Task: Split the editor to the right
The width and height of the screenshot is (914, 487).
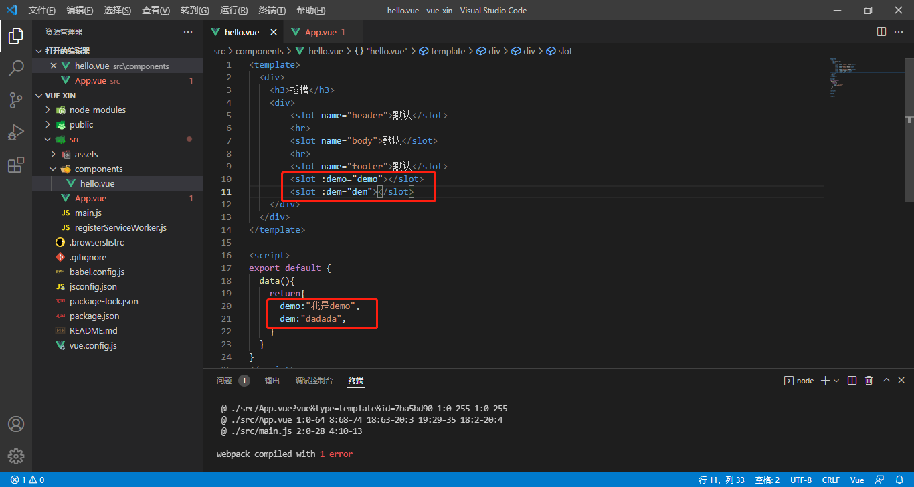Action: (x=881, y=32)
